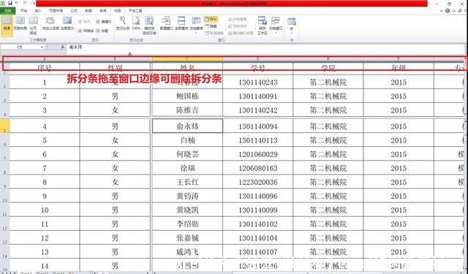Switch to the Review (审阅) tab
Image resolution: width=468 pixels, height=274 pixels.
click(x=103, y=11)
